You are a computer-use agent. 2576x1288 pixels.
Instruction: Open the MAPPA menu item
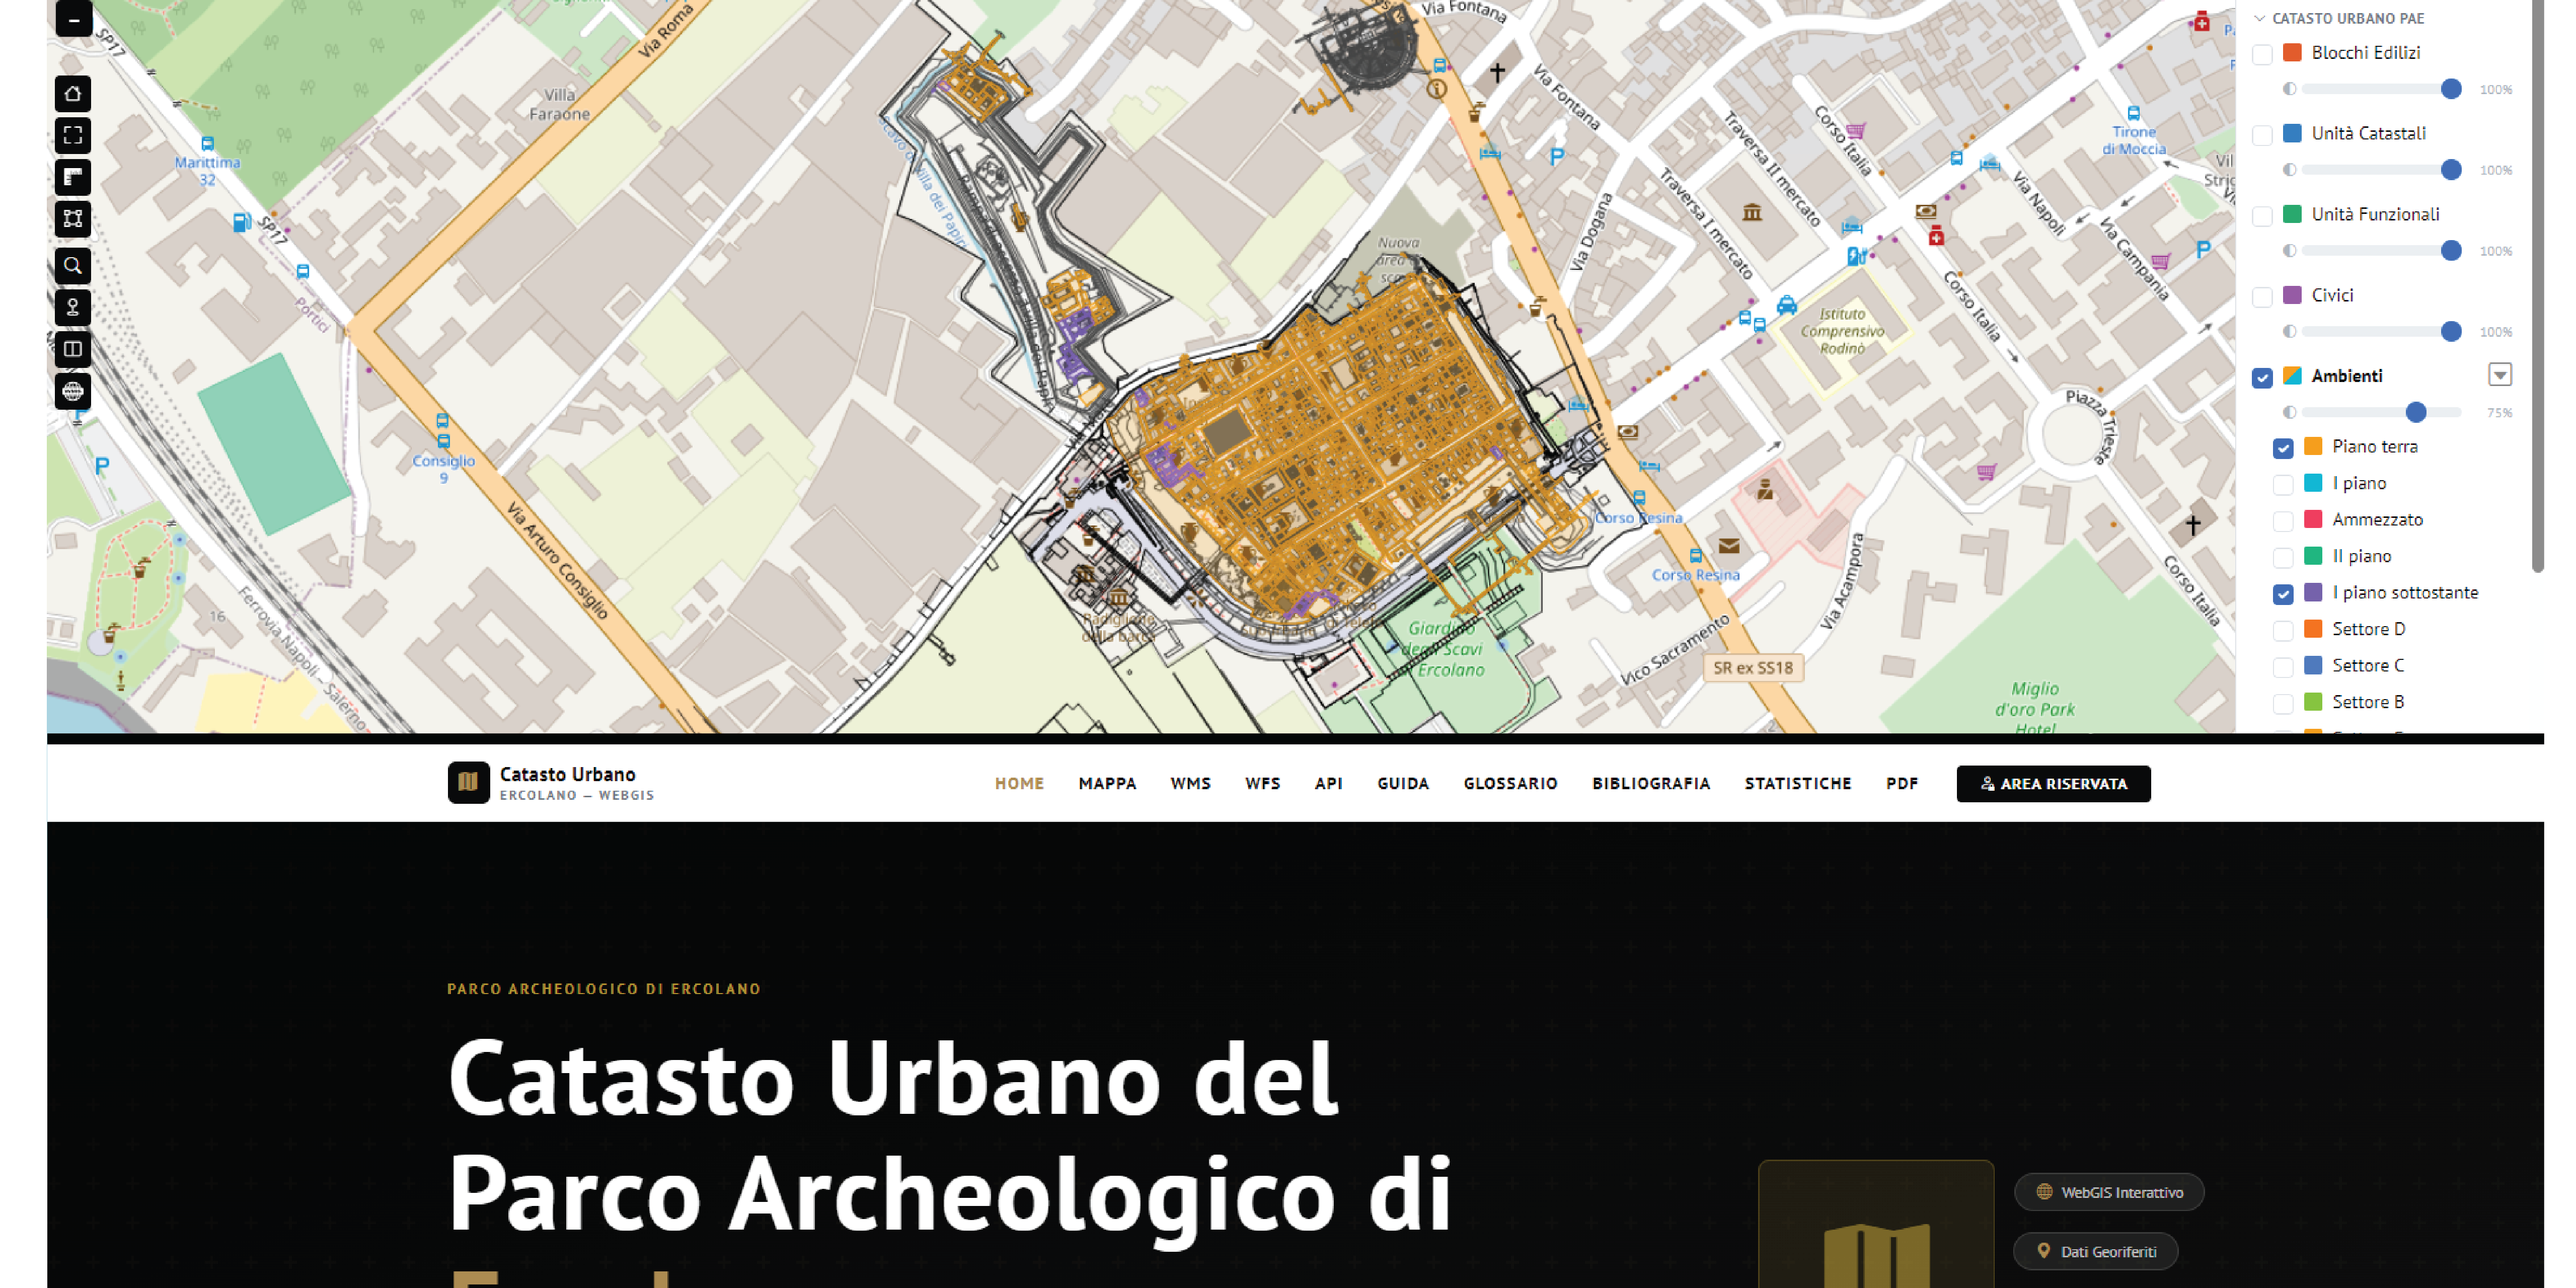pyautogui.click(x=1107, y=783)
